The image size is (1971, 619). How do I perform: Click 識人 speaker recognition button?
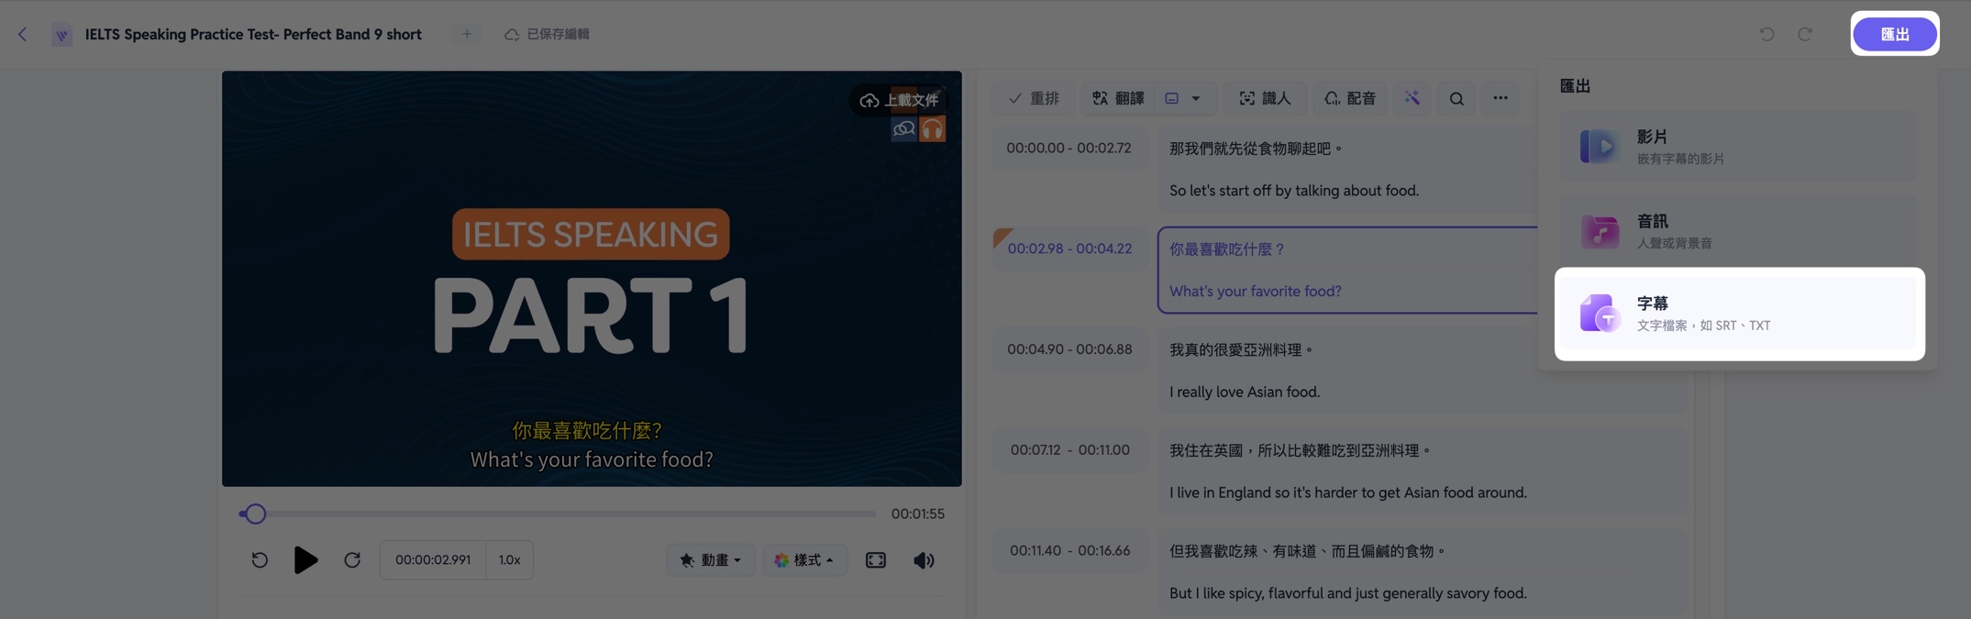point(1265,98)
